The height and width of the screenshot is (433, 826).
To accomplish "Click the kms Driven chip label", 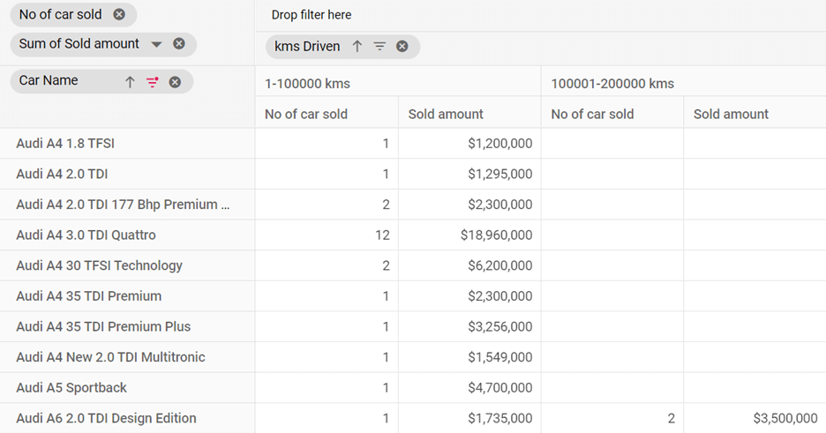I will [307, 47].
